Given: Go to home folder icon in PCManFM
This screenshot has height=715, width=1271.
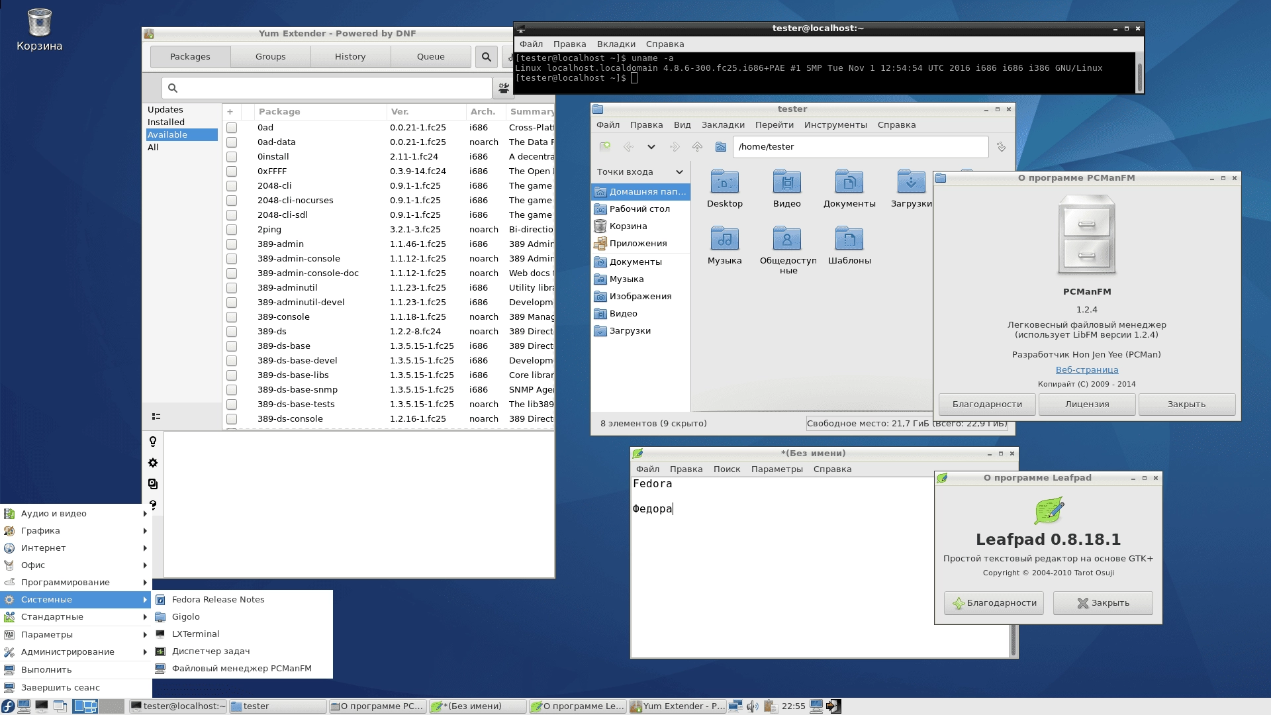Looking at the screenshot, I should click(x=721, y=147).
